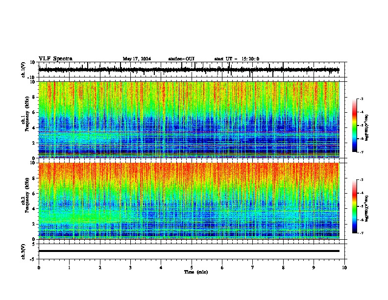Click the ch.2 spectrogram color scale bar
Screen dimensions: 388x300
pyautogui.click(x=355, y=206)
